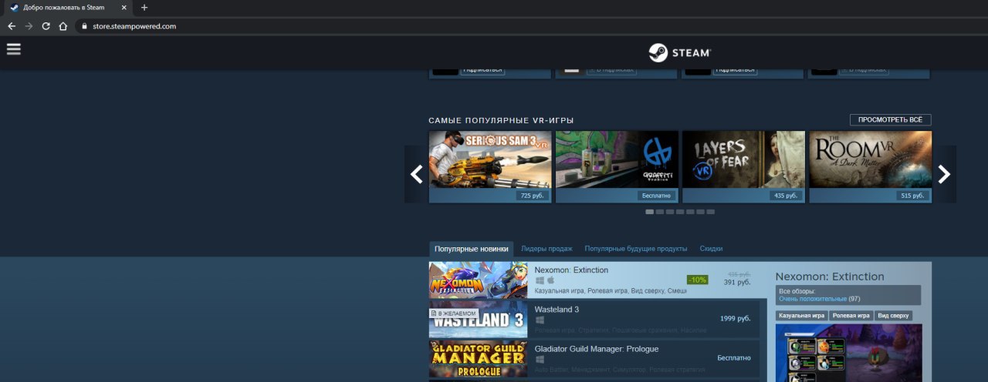Click Apple icon under Nexomon: Extinction
This screenshot has height=382, width=988.
pyautogui.click(x=551, y=280)
